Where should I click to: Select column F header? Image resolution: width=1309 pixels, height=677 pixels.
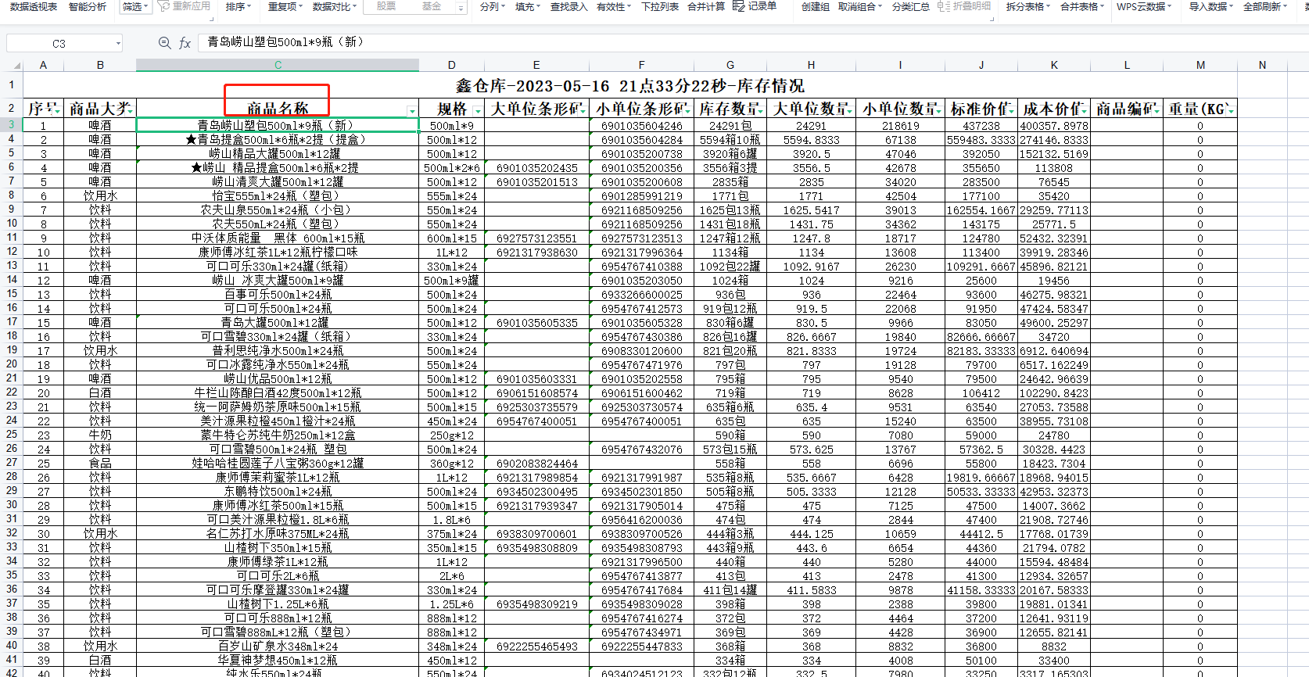click(x=641, y=65)
